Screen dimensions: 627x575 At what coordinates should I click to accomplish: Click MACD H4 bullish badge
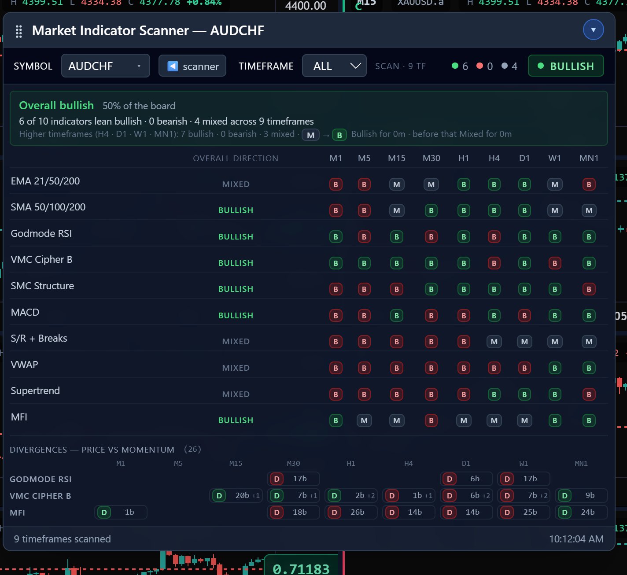click(494, 316)
